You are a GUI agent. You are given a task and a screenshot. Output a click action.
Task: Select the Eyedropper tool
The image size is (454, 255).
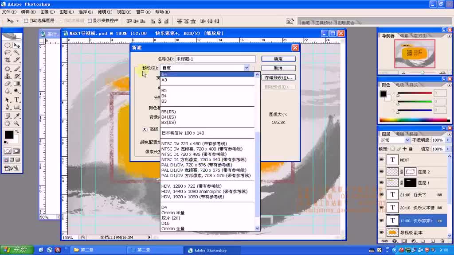pos(17,116)
